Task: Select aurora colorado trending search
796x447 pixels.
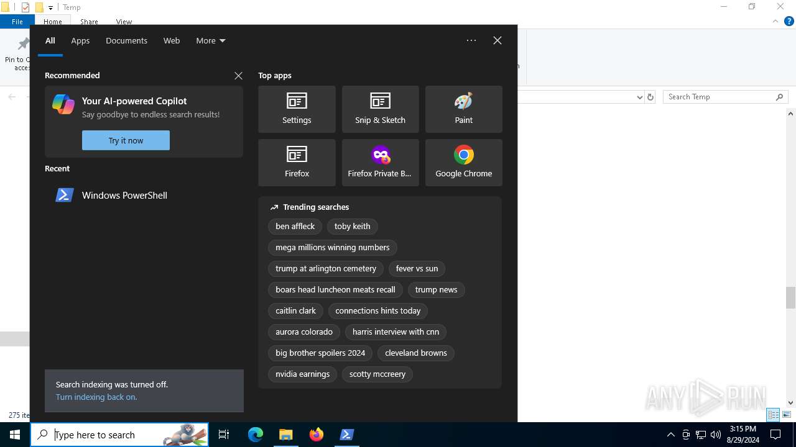Action: [304, 332]
